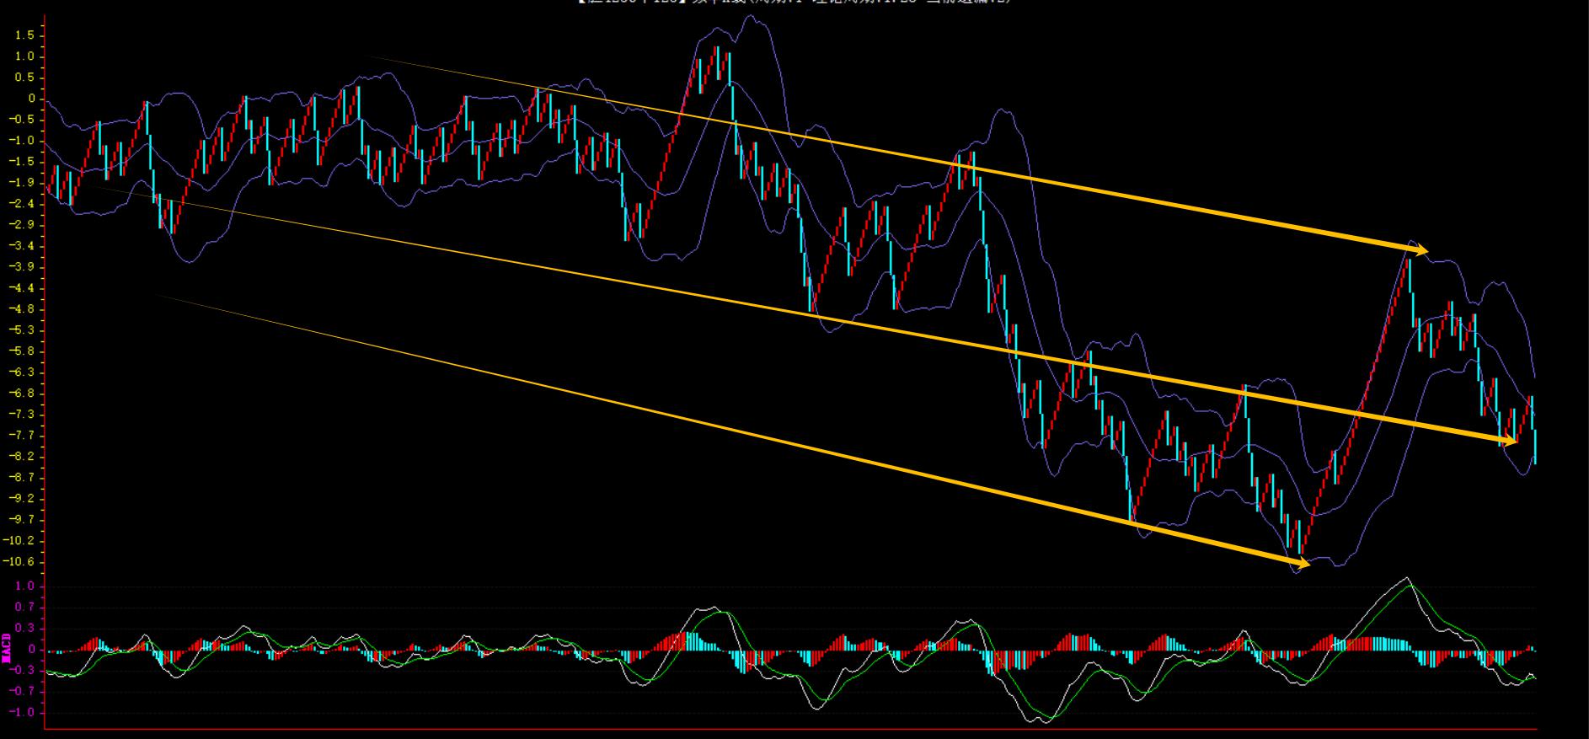Click the -5.3 price axis label
The height and width of the screenshot is (739, 1589).
coord(23,330)
